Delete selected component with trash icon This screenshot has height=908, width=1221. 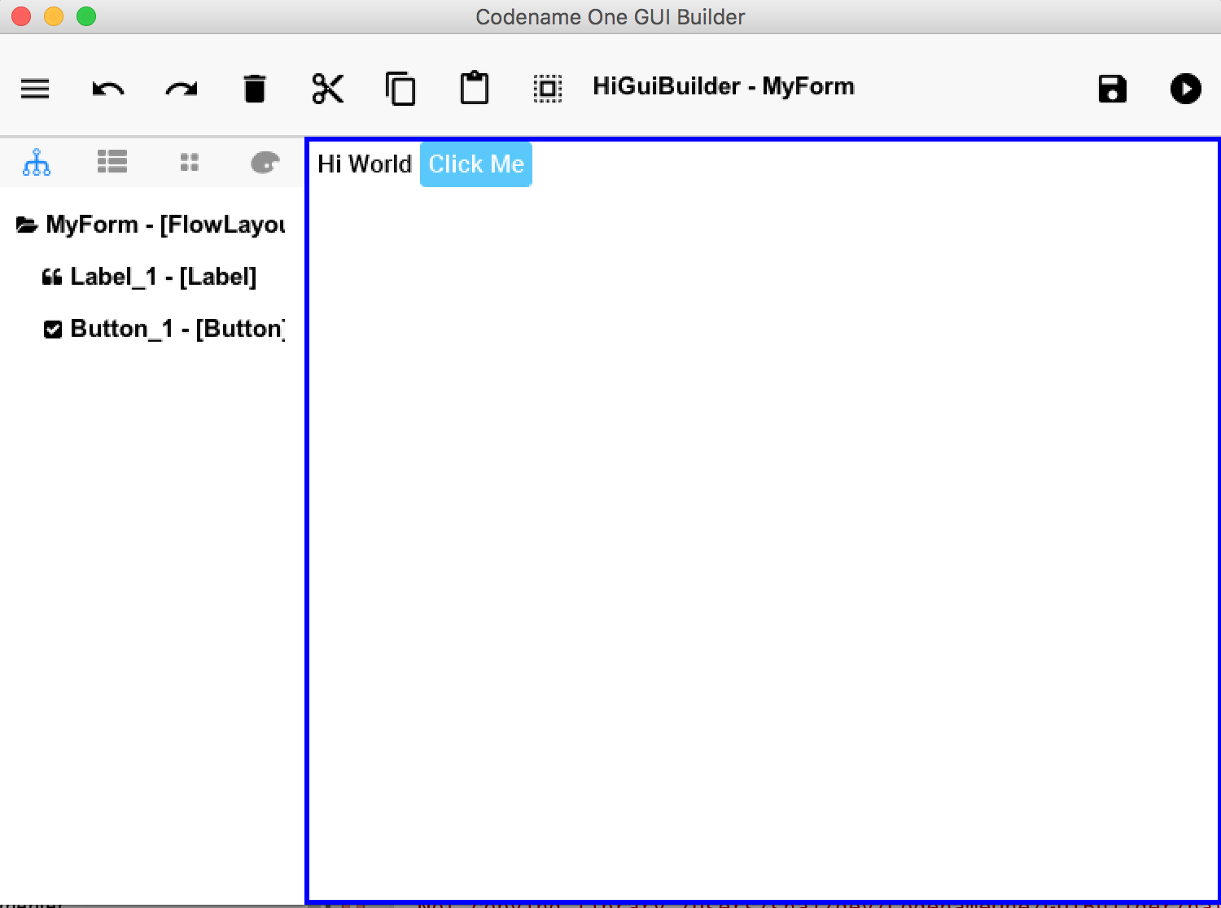(x=255, y=87)
